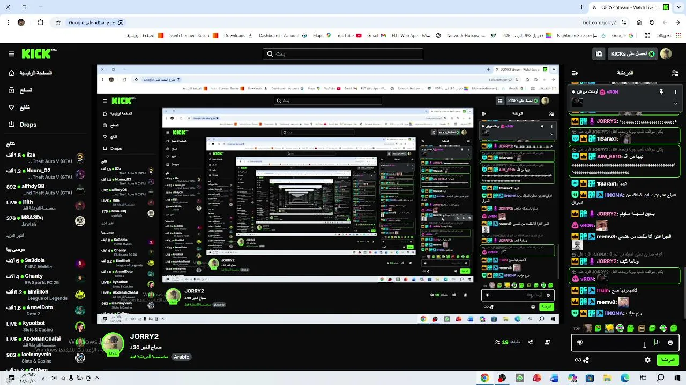Open Drops in the Kick sidebar

[x=23, y=125]
